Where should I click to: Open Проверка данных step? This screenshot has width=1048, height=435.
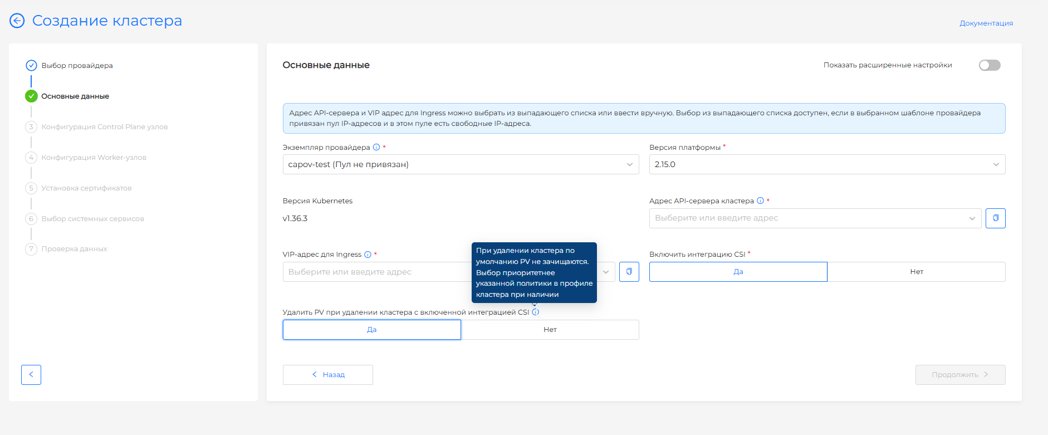point(74,249)
